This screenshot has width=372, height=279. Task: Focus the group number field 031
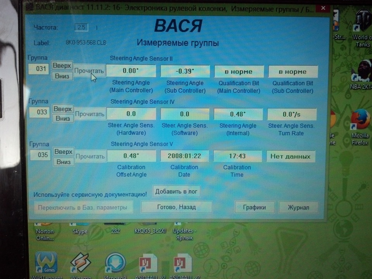(x=39, y=69)
